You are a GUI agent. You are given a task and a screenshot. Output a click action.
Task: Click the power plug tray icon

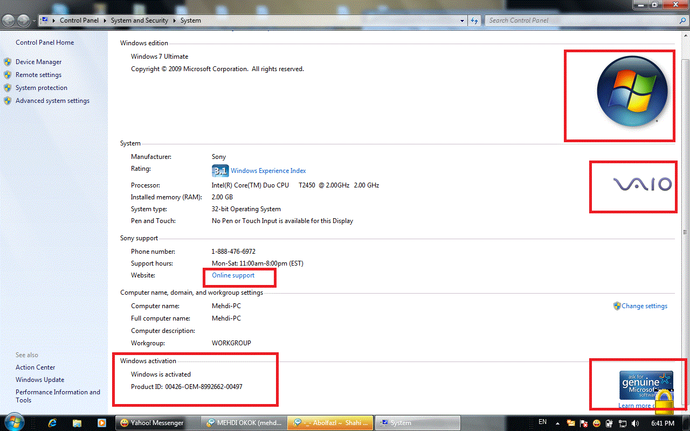pyautogui.click(x=610, y=423)
